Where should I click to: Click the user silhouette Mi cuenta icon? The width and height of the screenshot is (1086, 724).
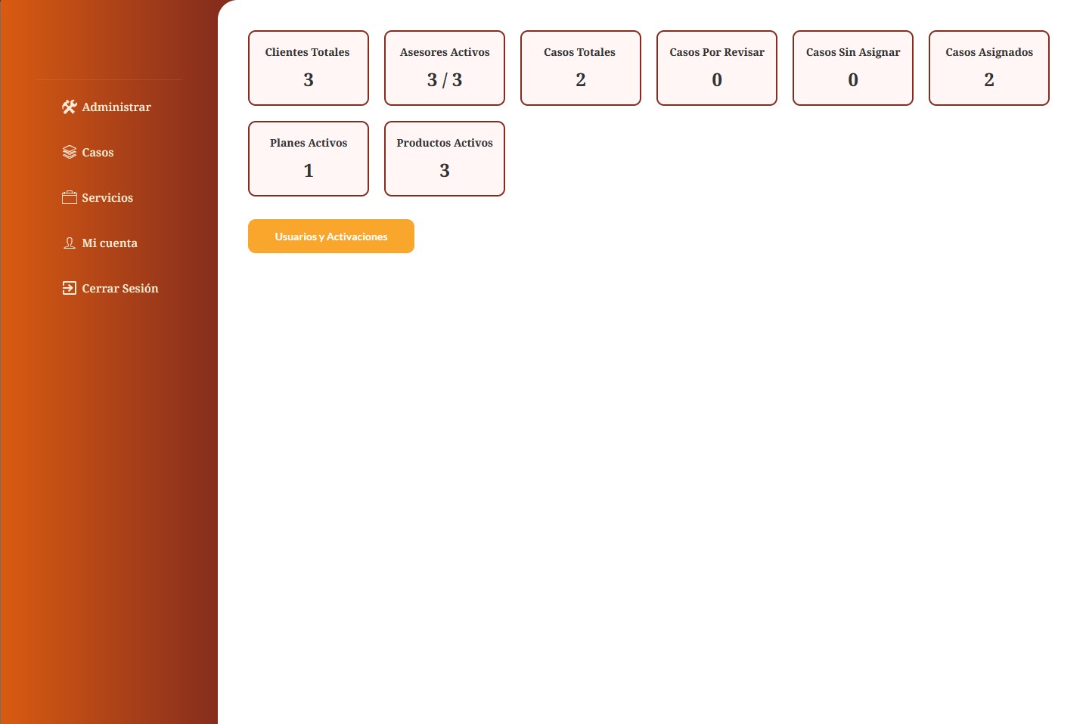click(x=69, y=243)
